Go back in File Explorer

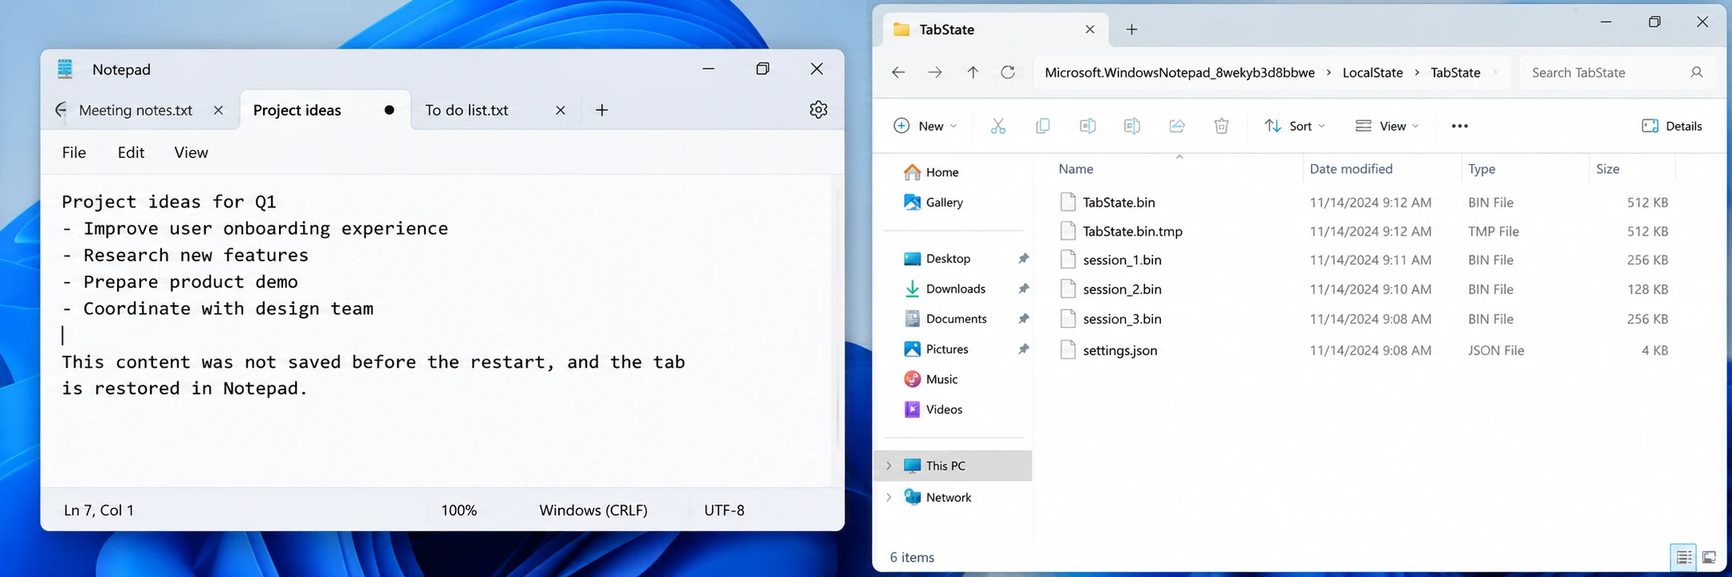(x=899, y=73)
